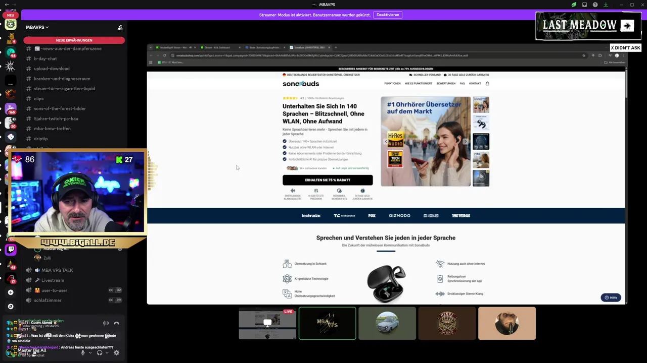Viewport: 647px width, 363px height.
Task: Mute microphone in Discord user panel
Action: pos(83,353)
